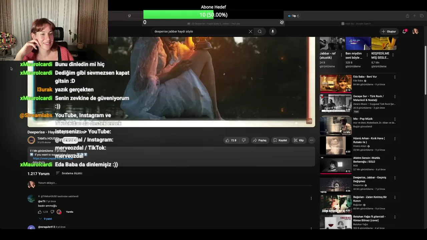Click the page vertical scrollbar
The height and width of the screenshot is (240, 427).
(425, 70)
